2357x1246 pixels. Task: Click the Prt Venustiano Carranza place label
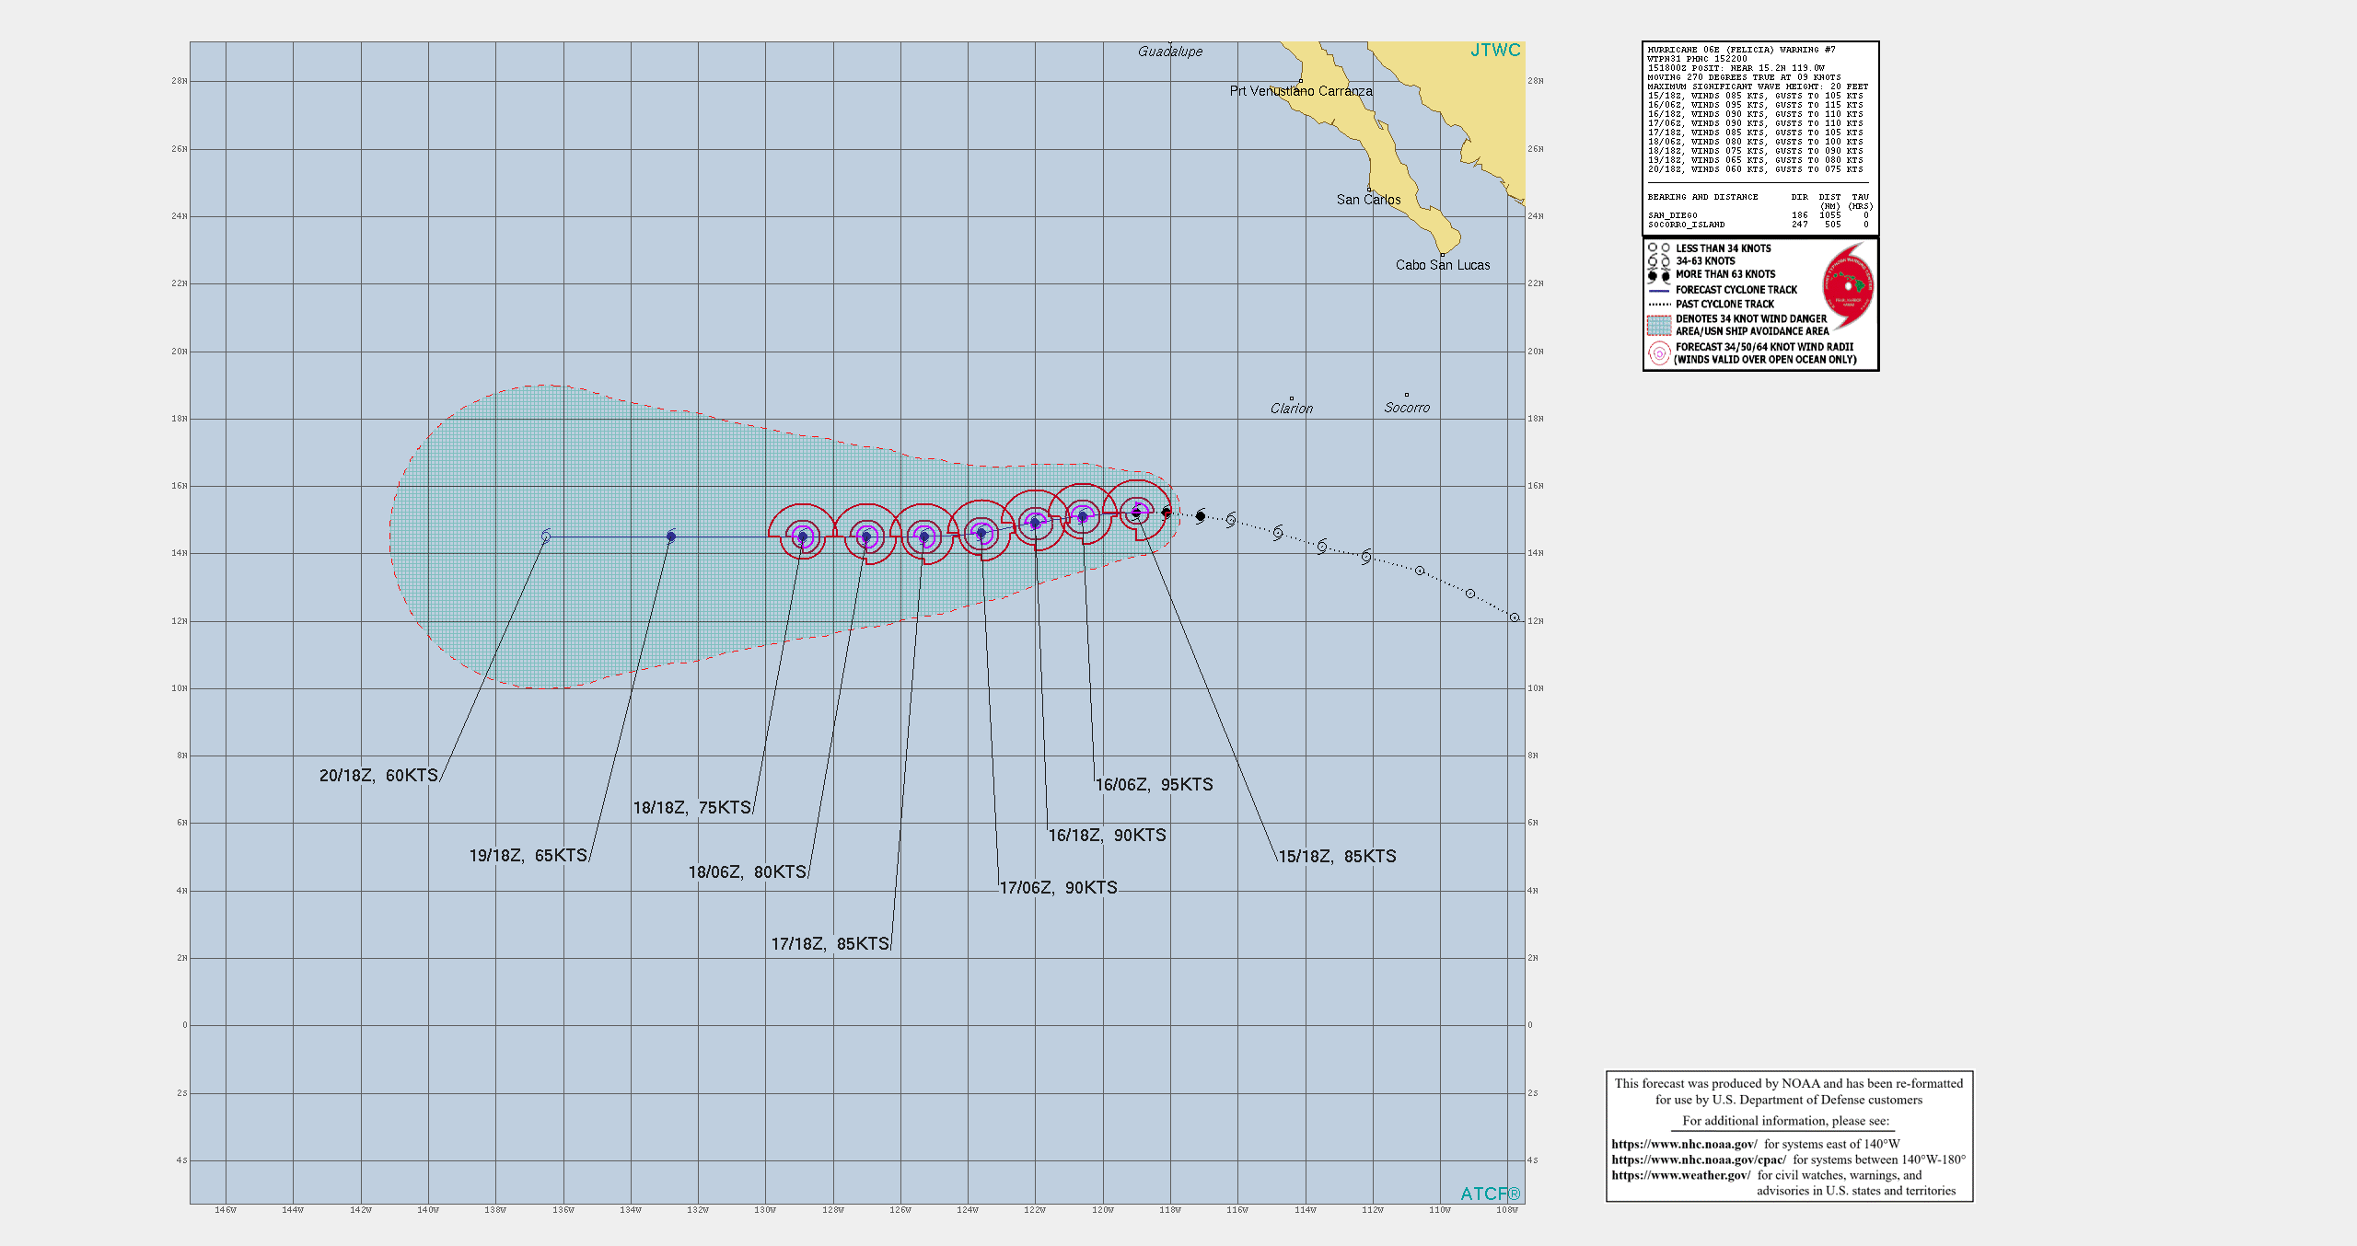tap(1301, 91)
